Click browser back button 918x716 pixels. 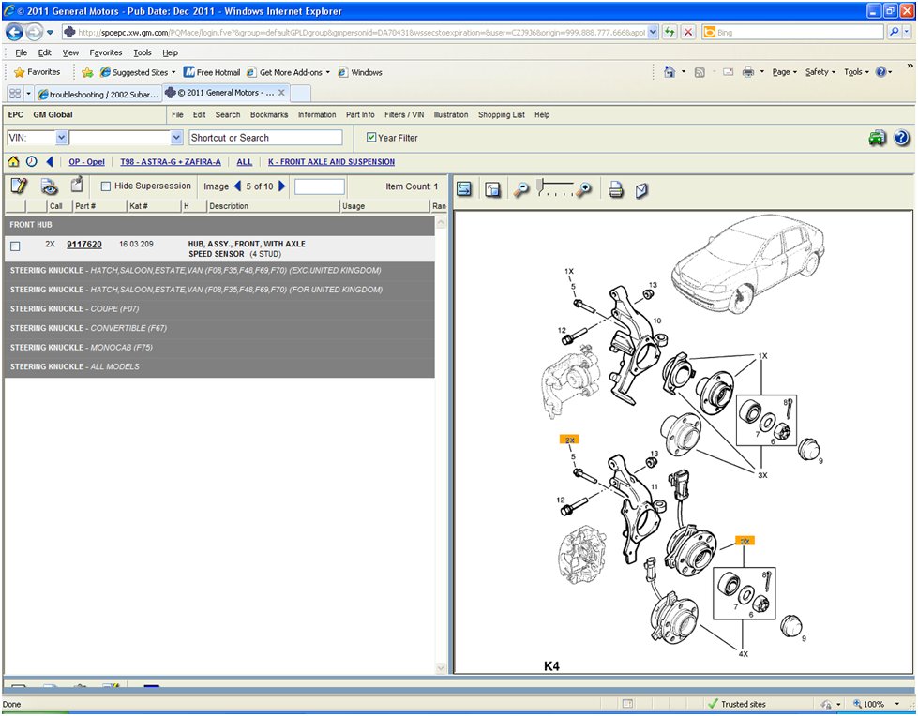pos(15,32)
